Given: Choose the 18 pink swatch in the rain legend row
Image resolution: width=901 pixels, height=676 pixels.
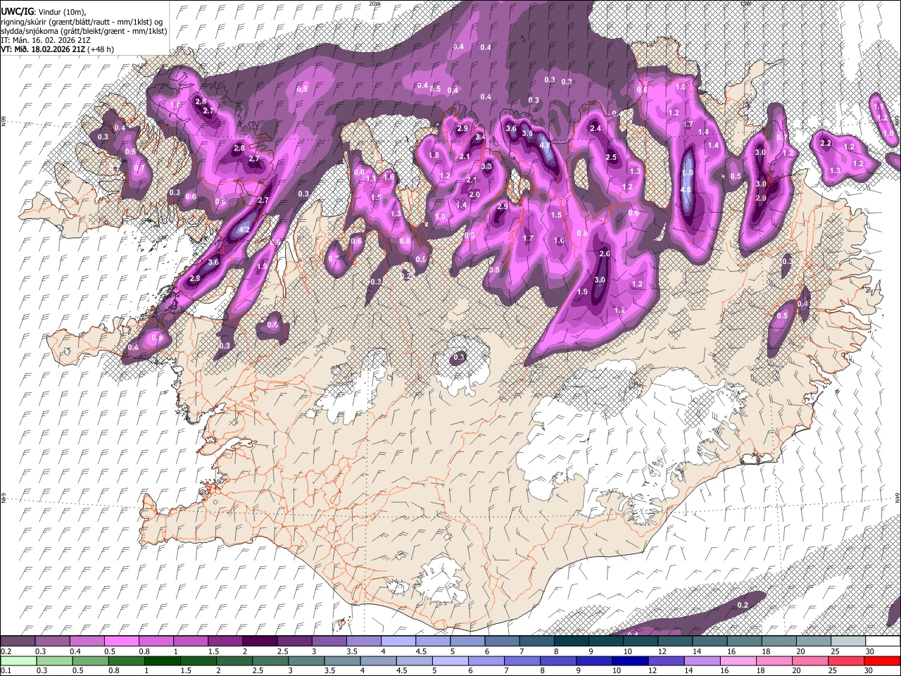Looking at the screenshot, I should point(775,661).
